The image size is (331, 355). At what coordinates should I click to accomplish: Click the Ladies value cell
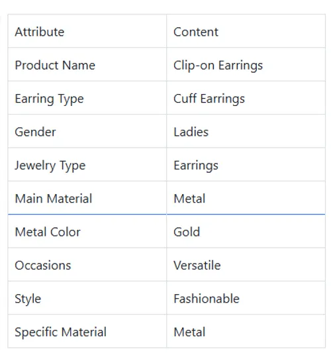[246, 131]
